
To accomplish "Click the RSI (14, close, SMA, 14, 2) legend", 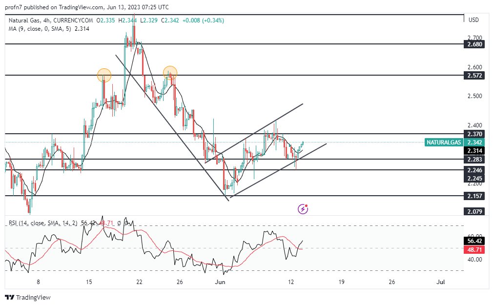I will pyautogui.click(x=43, y=223).
